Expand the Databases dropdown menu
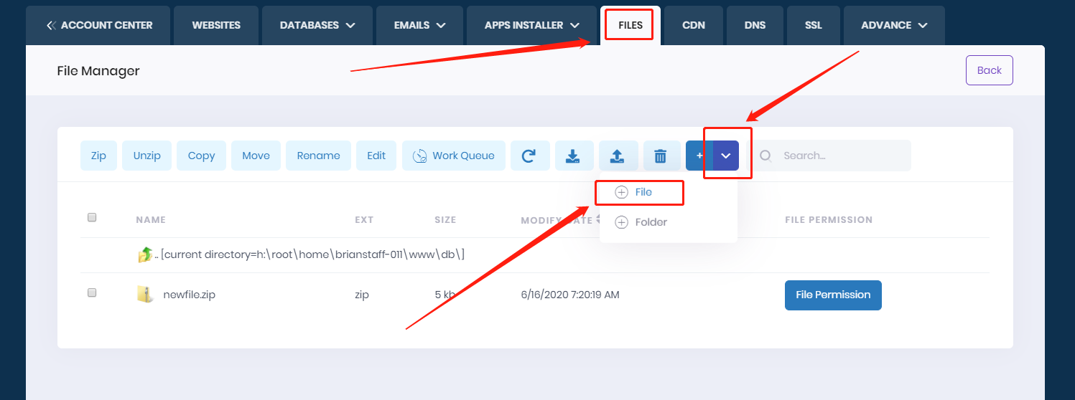The image size is (1075, 400). point(318,25)
